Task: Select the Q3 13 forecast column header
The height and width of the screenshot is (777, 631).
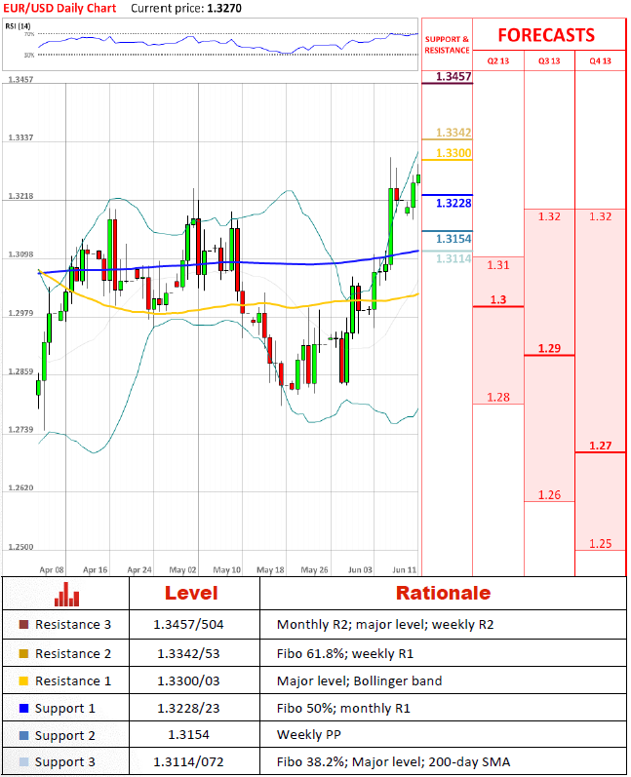Action: pyautogui.click(x=549, y=61)
